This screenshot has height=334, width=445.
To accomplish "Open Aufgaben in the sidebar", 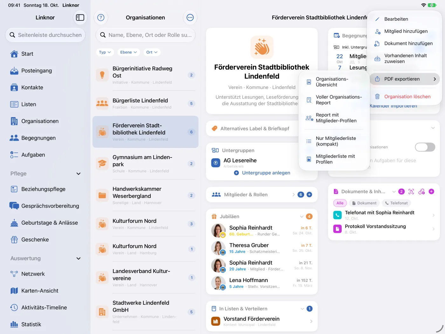I will coord(45,155).
